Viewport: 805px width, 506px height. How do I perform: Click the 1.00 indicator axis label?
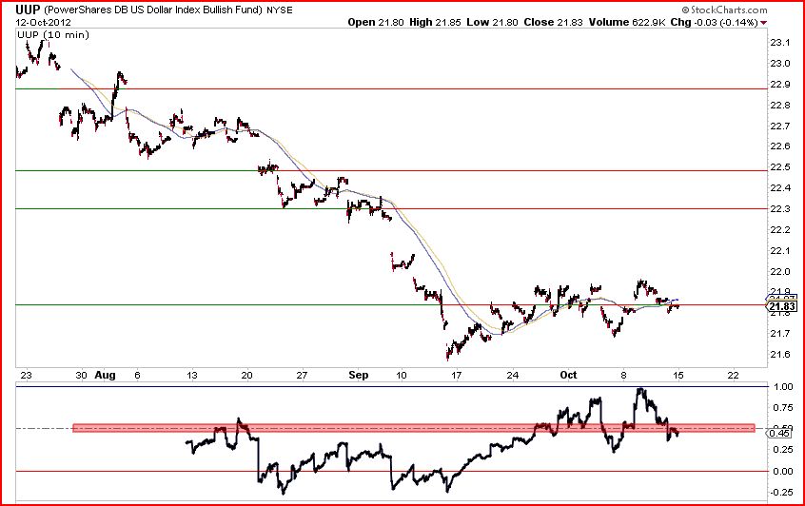(x=781, y=387)
